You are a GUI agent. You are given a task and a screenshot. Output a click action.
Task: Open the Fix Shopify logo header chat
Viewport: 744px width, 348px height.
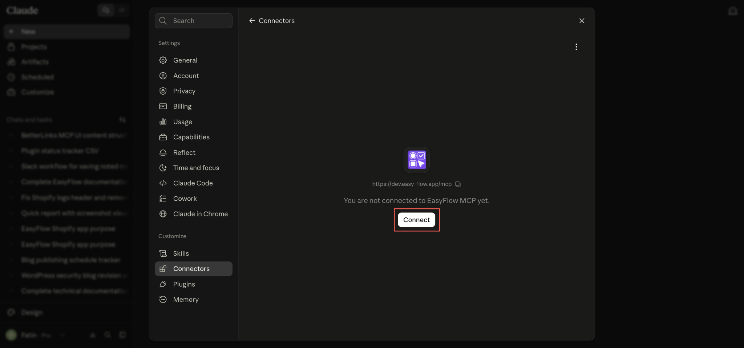pyautogui.click(x=67, y=197)
